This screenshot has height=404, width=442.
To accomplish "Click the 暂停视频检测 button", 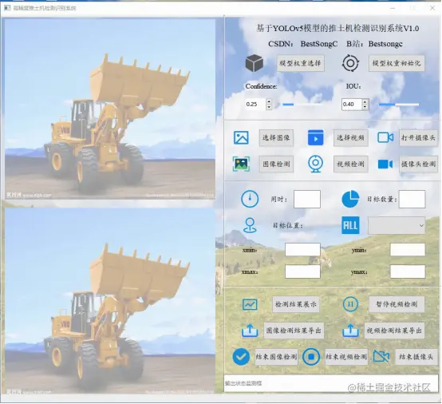I will (x=397, y=304).
